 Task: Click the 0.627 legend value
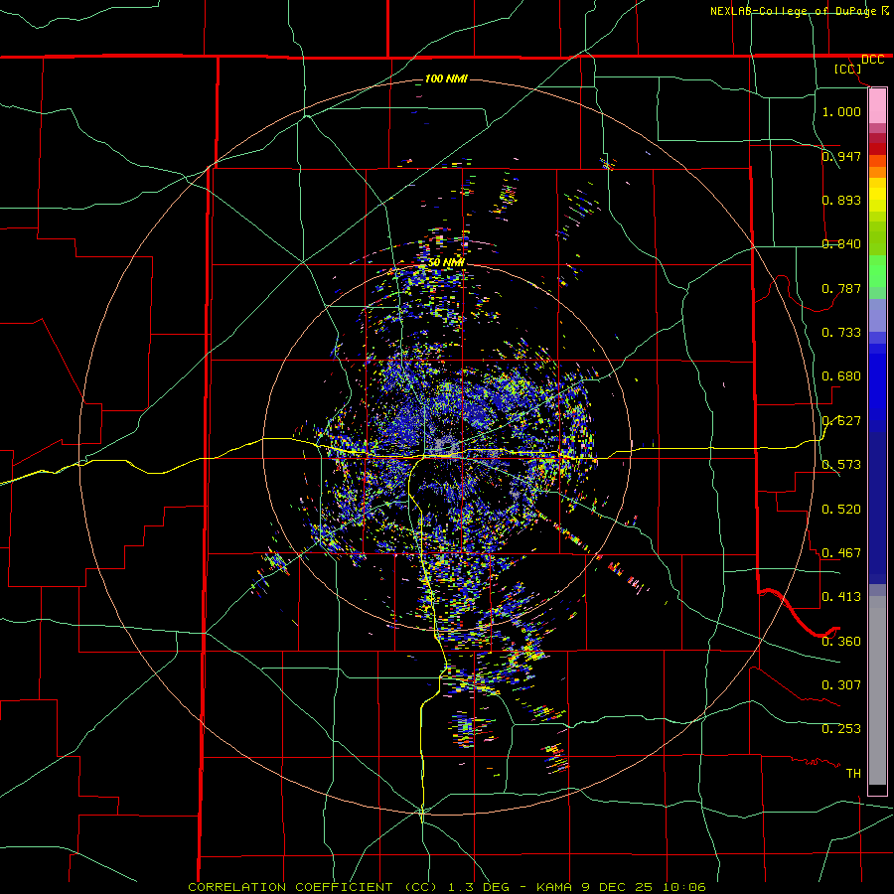[x=841, y=420]
